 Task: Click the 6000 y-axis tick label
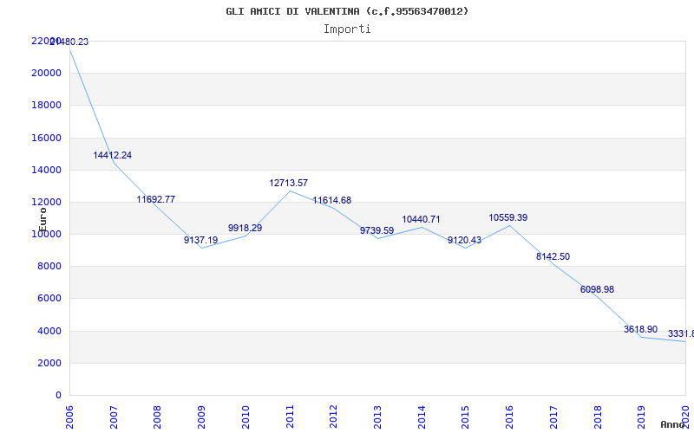49,299
